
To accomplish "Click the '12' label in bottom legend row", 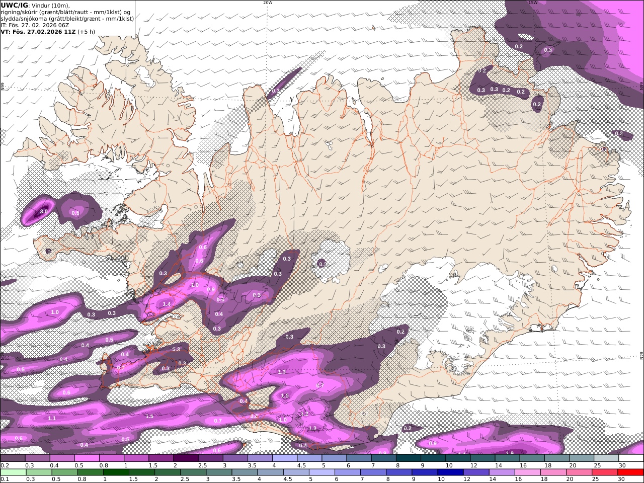I will [x=467, y=479].
